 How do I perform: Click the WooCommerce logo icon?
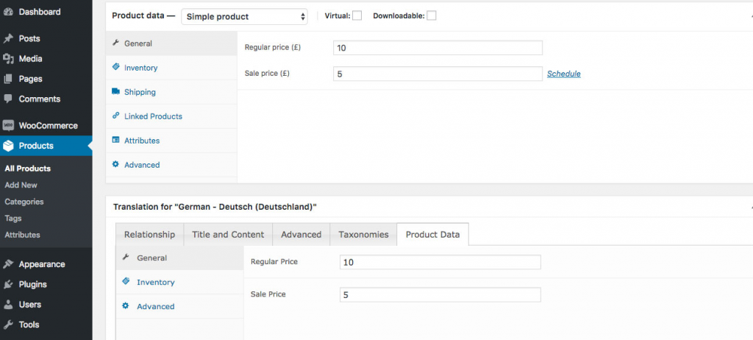(x=8, y=125)
